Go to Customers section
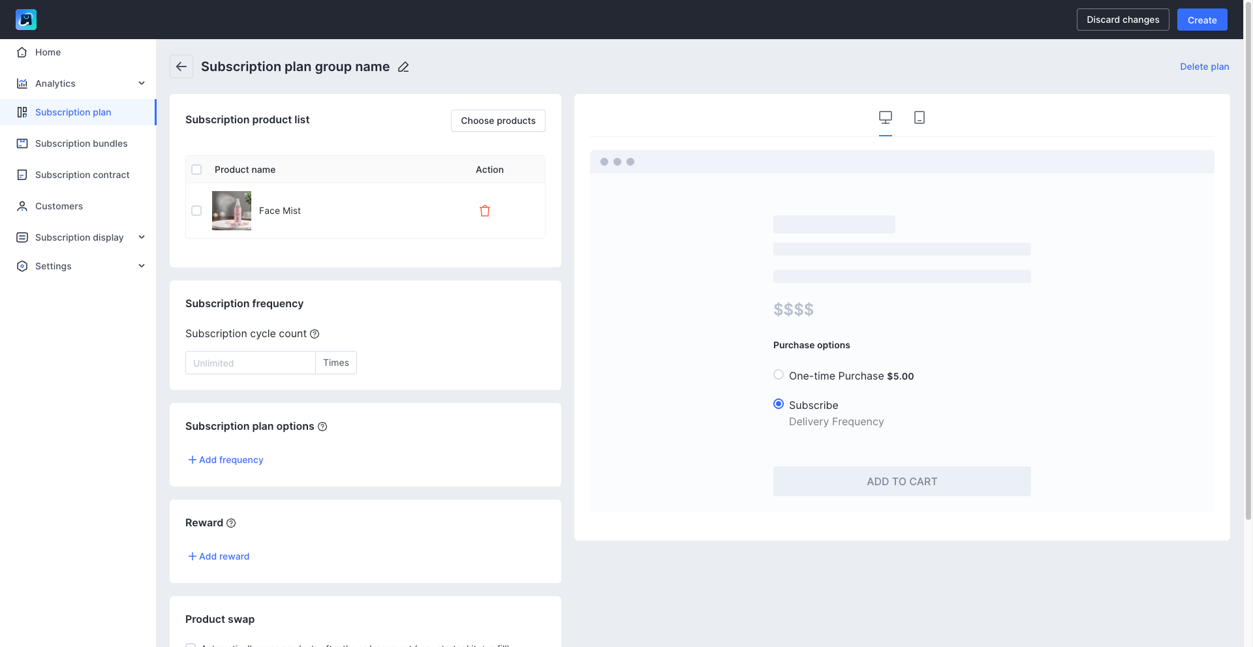This screenshot has width=1253, height=647. [x=59, y=206]
